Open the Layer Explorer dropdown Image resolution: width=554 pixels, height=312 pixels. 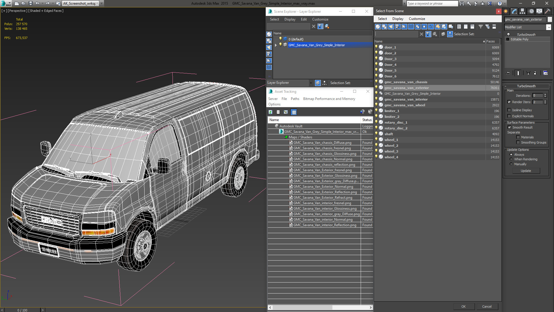click(311, 83)
